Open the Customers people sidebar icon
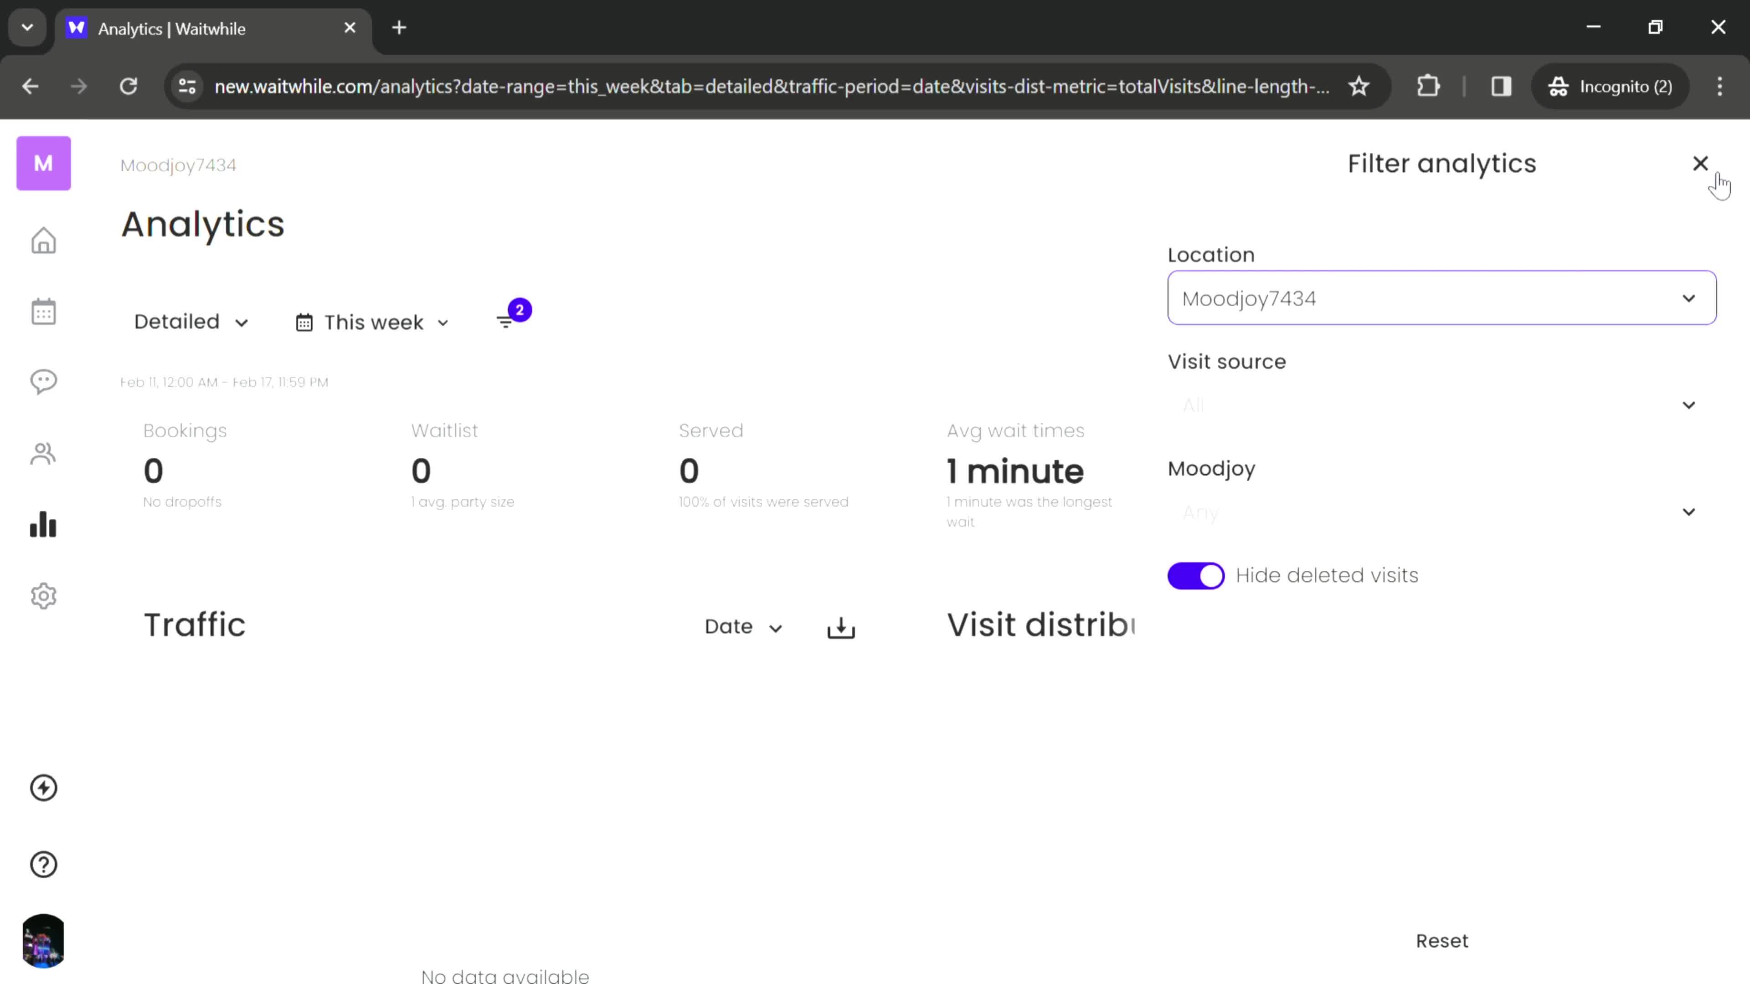This screenshot has height=984, width=1750. pos(43,454)
